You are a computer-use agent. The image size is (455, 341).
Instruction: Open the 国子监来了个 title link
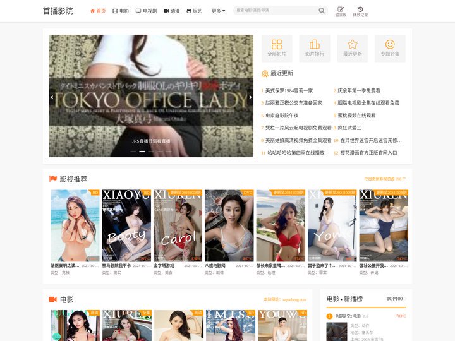322,266
